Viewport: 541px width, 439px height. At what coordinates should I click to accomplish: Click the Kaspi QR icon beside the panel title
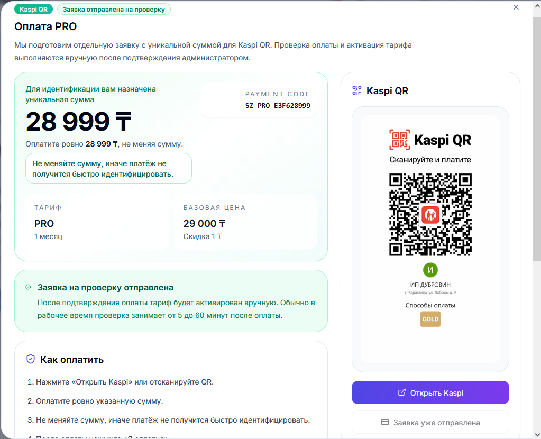point(357,90)
